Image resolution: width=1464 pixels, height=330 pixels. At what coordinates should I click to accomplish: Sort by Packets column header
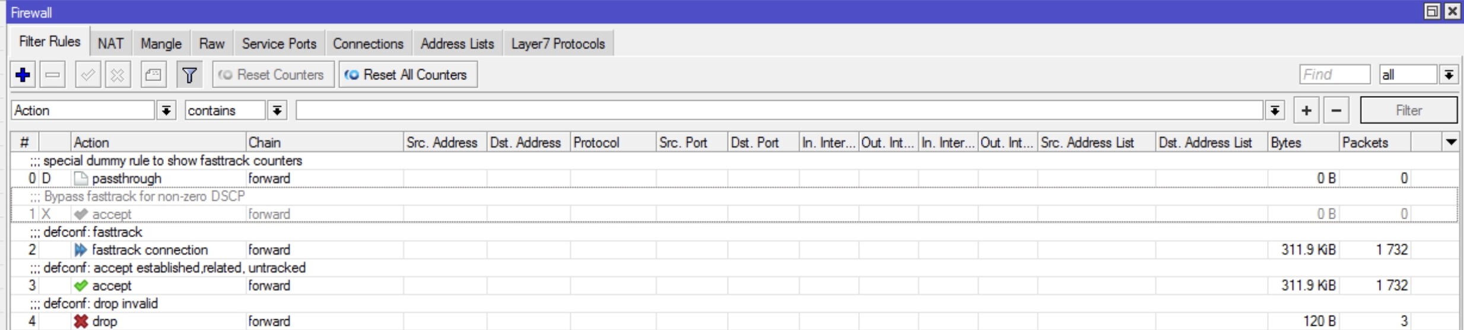1375,142
